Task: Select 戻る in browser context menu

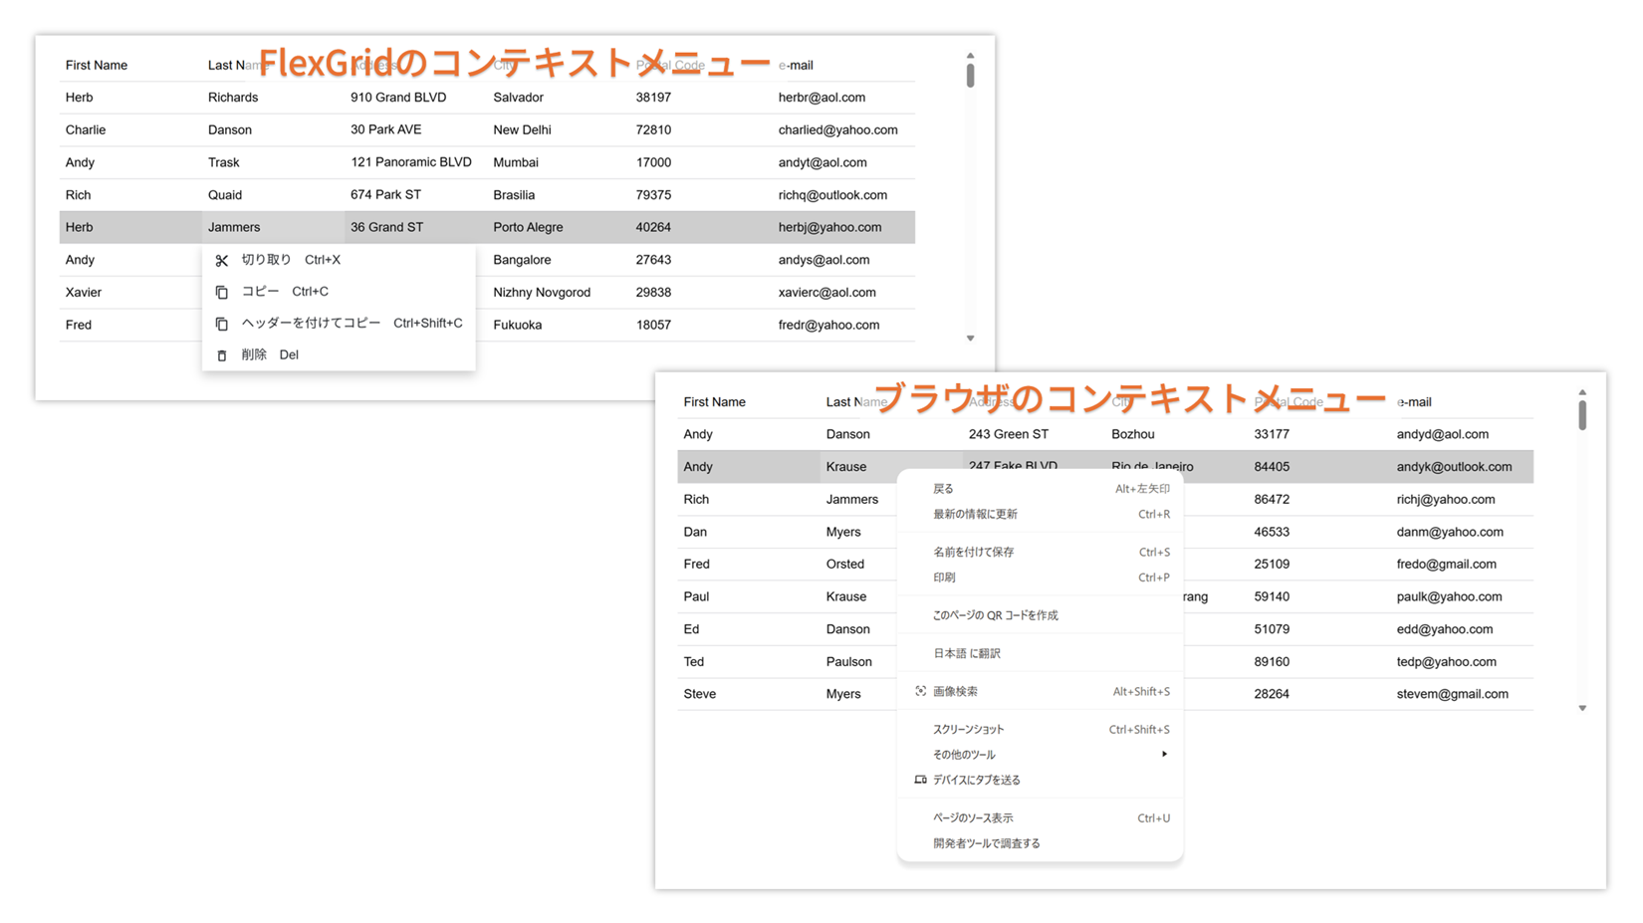Action: (x=1040, y=489)
